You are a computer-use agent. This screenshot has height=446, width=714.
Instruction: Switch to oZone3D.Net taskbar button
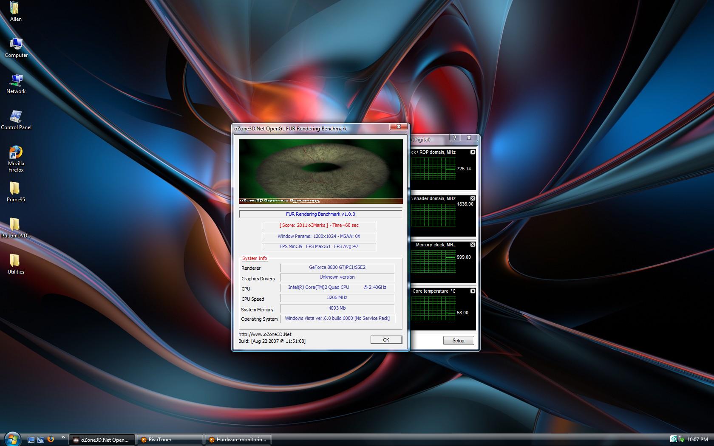pos(102,440)
